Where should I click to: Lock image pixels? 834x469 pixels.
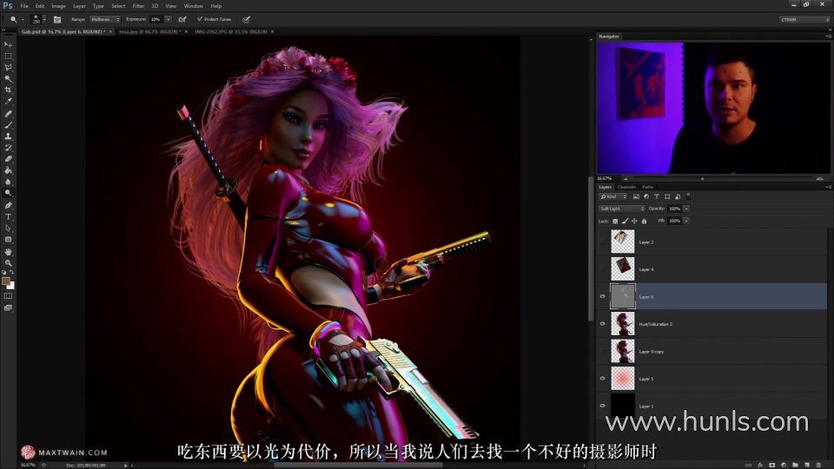tap(625, 221)
